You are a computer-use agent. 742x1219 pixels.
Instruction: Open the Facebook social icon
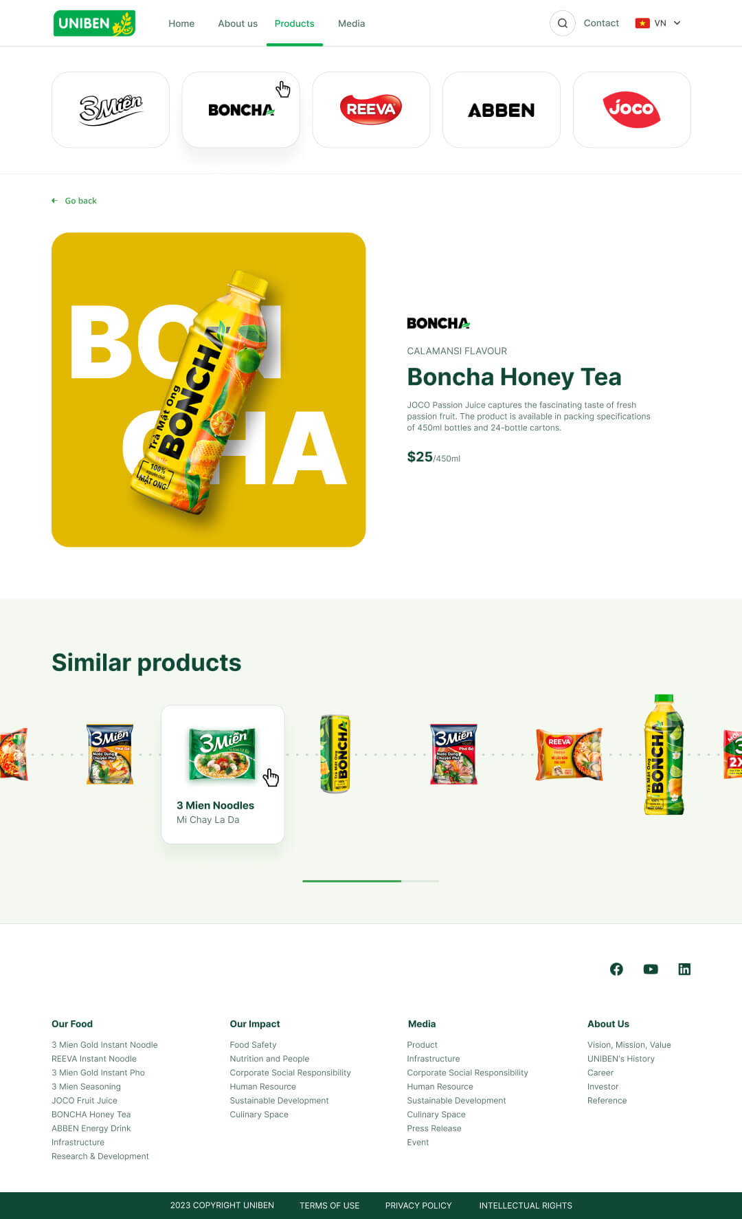(x=616, y=969)
